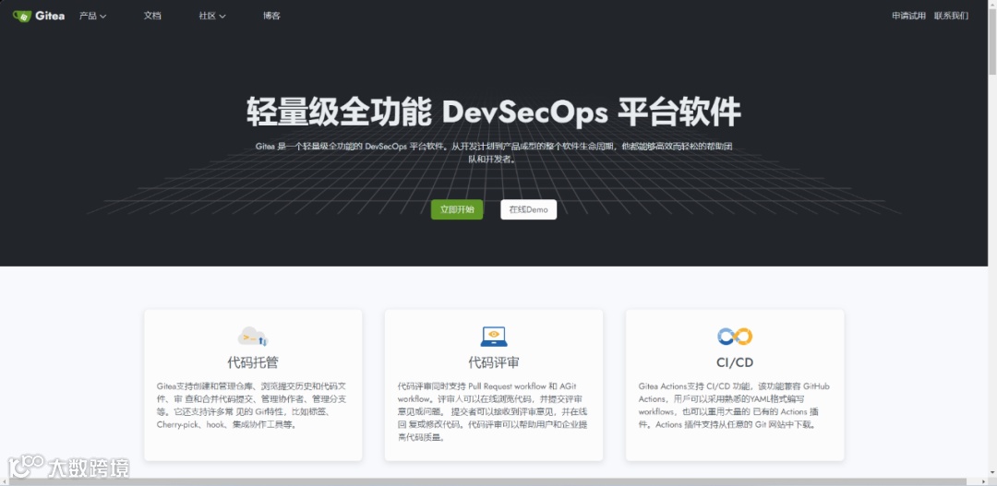Click the paragraph starting 'Gitea 是一个轻量级全功能的'
The height and width of the screenshot is (486, 997).
tap(493, 152)
